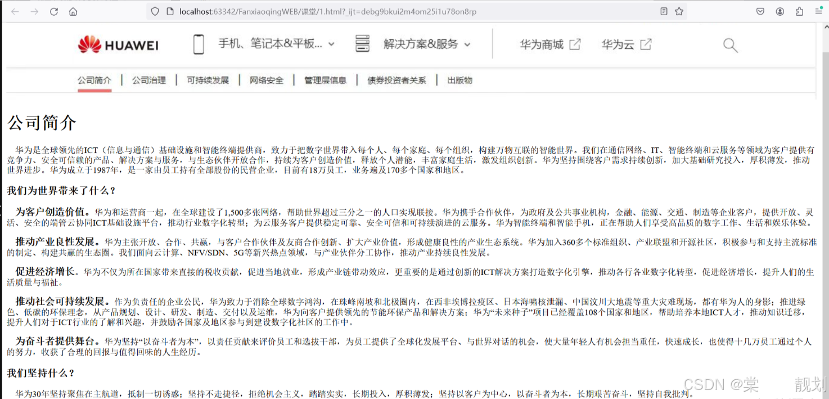Toggle reader view icon in address bar

(664, 11)
